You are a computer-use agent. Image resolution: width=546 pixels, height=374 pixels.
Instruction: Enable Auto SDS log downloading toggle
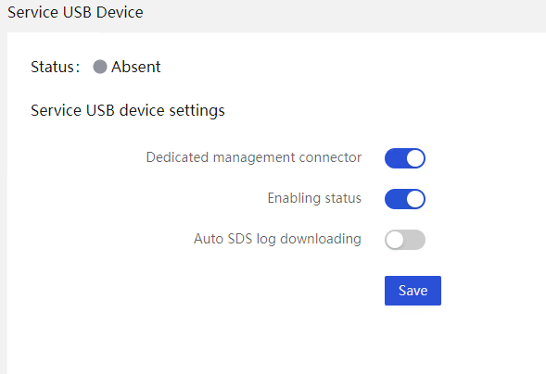404,240
